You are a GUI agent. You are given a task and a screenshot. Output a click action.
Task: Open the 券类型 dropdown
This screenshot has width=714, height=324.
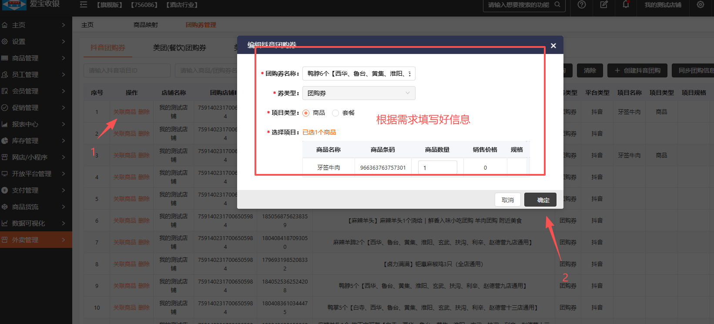(x=359, y=93)
